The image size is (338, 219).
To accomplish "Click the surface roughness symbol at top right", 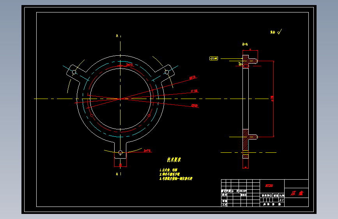I will click(280, 32).
